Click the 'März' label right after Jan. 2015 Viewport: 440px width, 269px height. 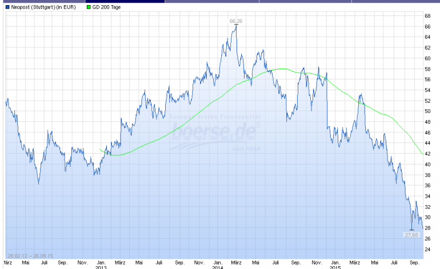click(355, 263)
